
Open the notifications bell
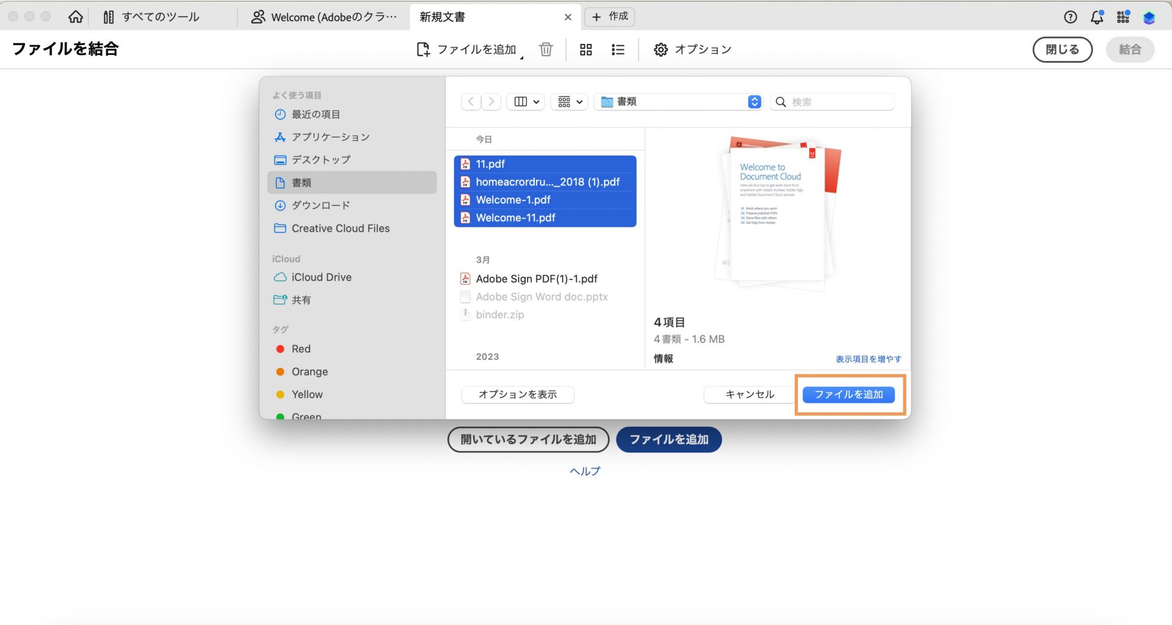coord(1096,17)
